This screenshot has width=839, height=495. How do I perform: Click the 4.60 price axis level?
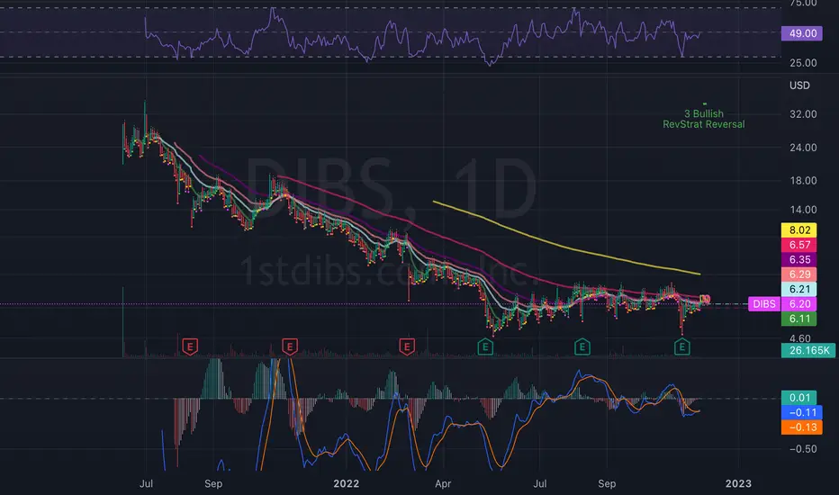[800, 338]
